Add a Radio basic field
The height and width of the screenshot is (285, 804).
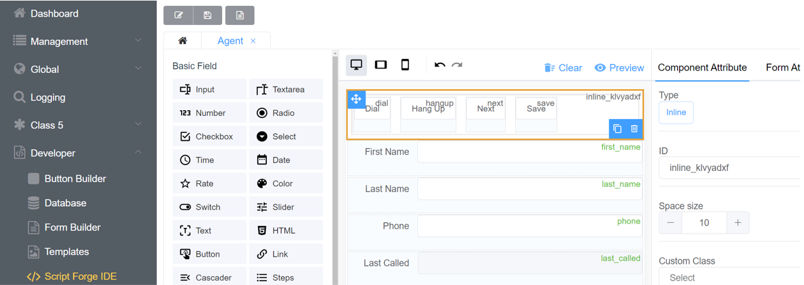click(x=285, y=113)
